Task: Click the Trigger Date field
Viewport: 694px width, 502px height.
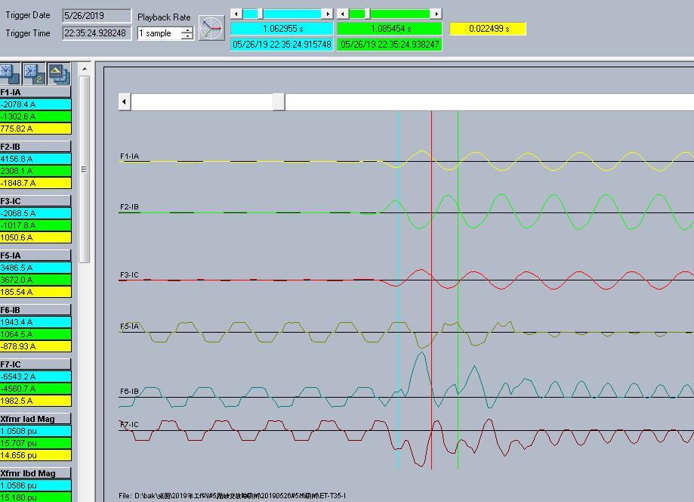Action: 97,16
